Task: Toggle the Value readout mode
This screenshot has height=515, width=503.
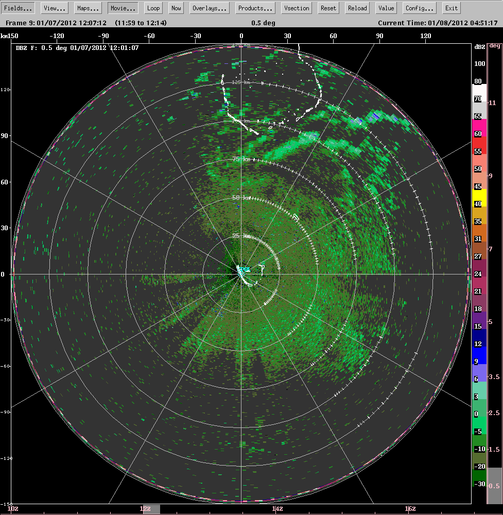Action: [x=386, y=8]
